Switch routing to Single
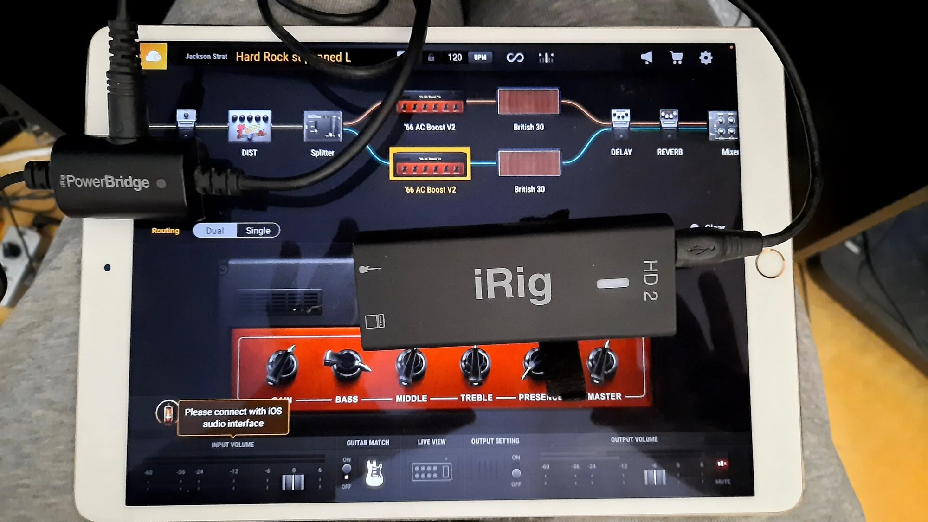 coord(258,231)
